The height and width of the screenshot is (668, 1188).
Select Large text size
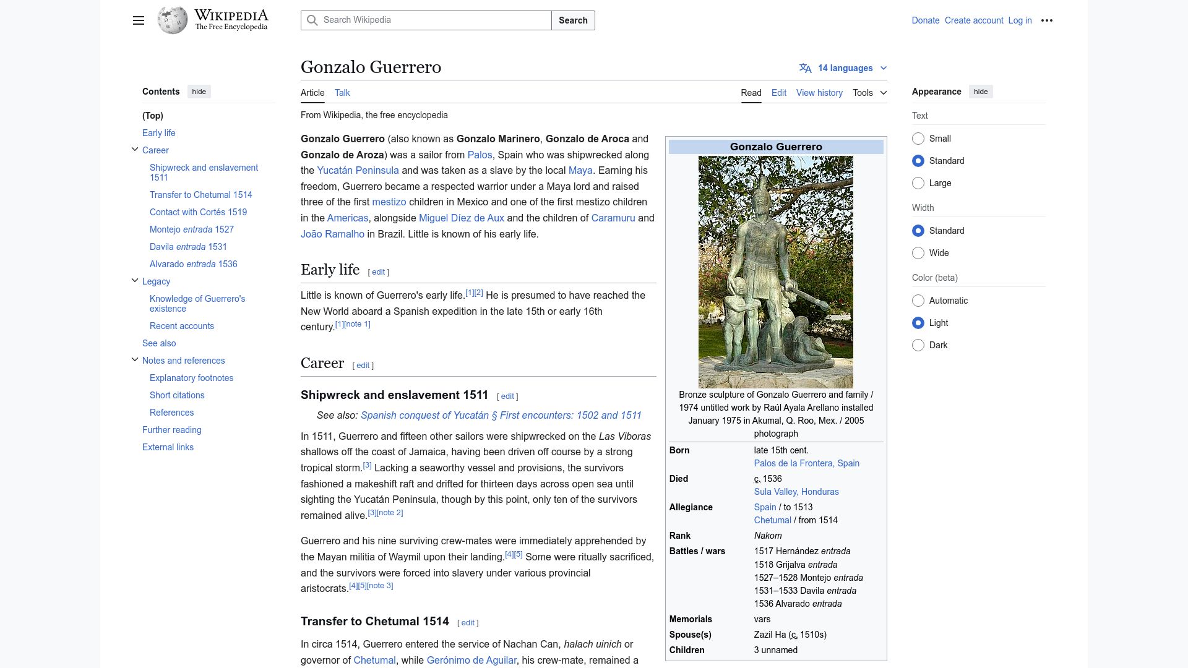918,183
